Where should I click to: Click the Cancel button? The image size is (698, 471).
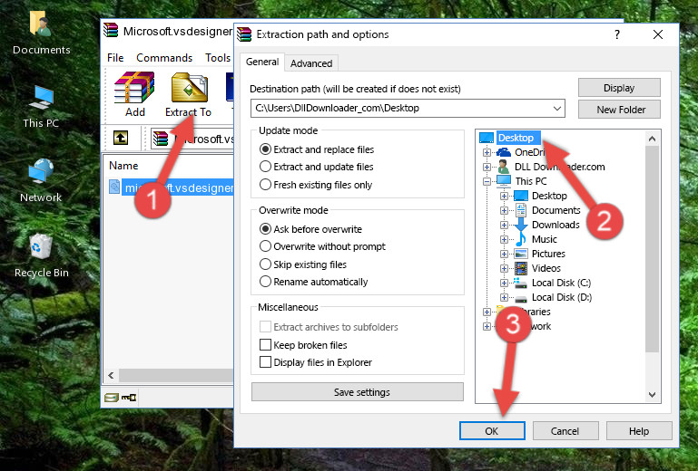coord(565,431)
